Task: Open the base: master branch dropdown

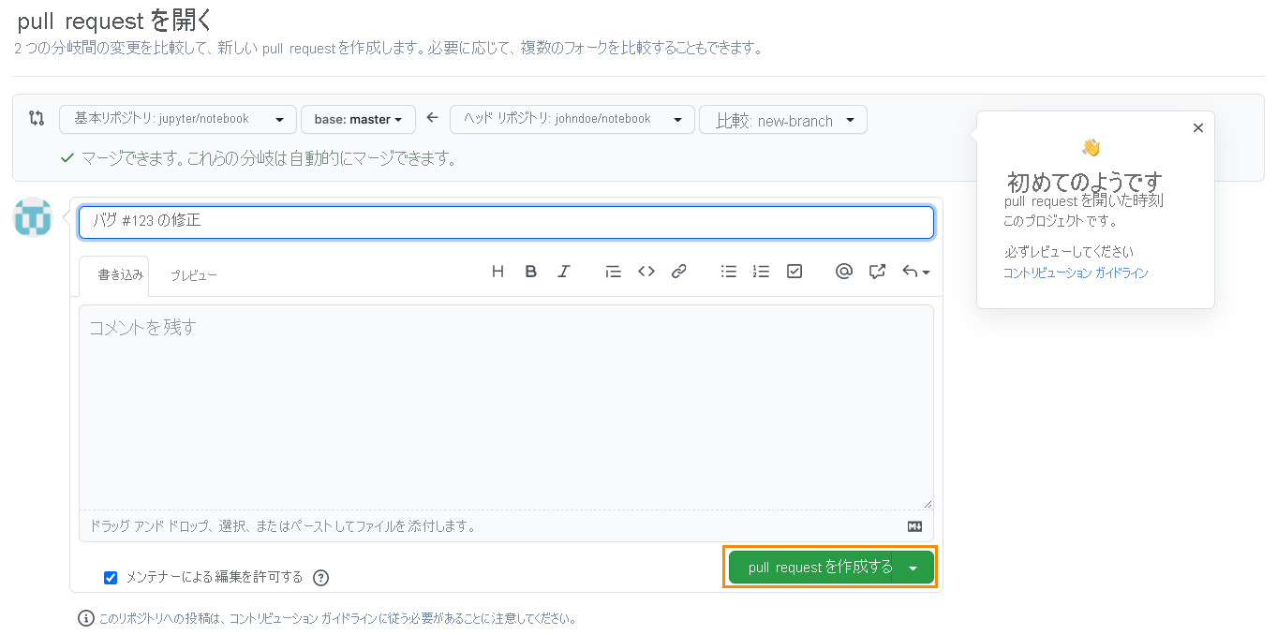Action: tap(358, 119)
